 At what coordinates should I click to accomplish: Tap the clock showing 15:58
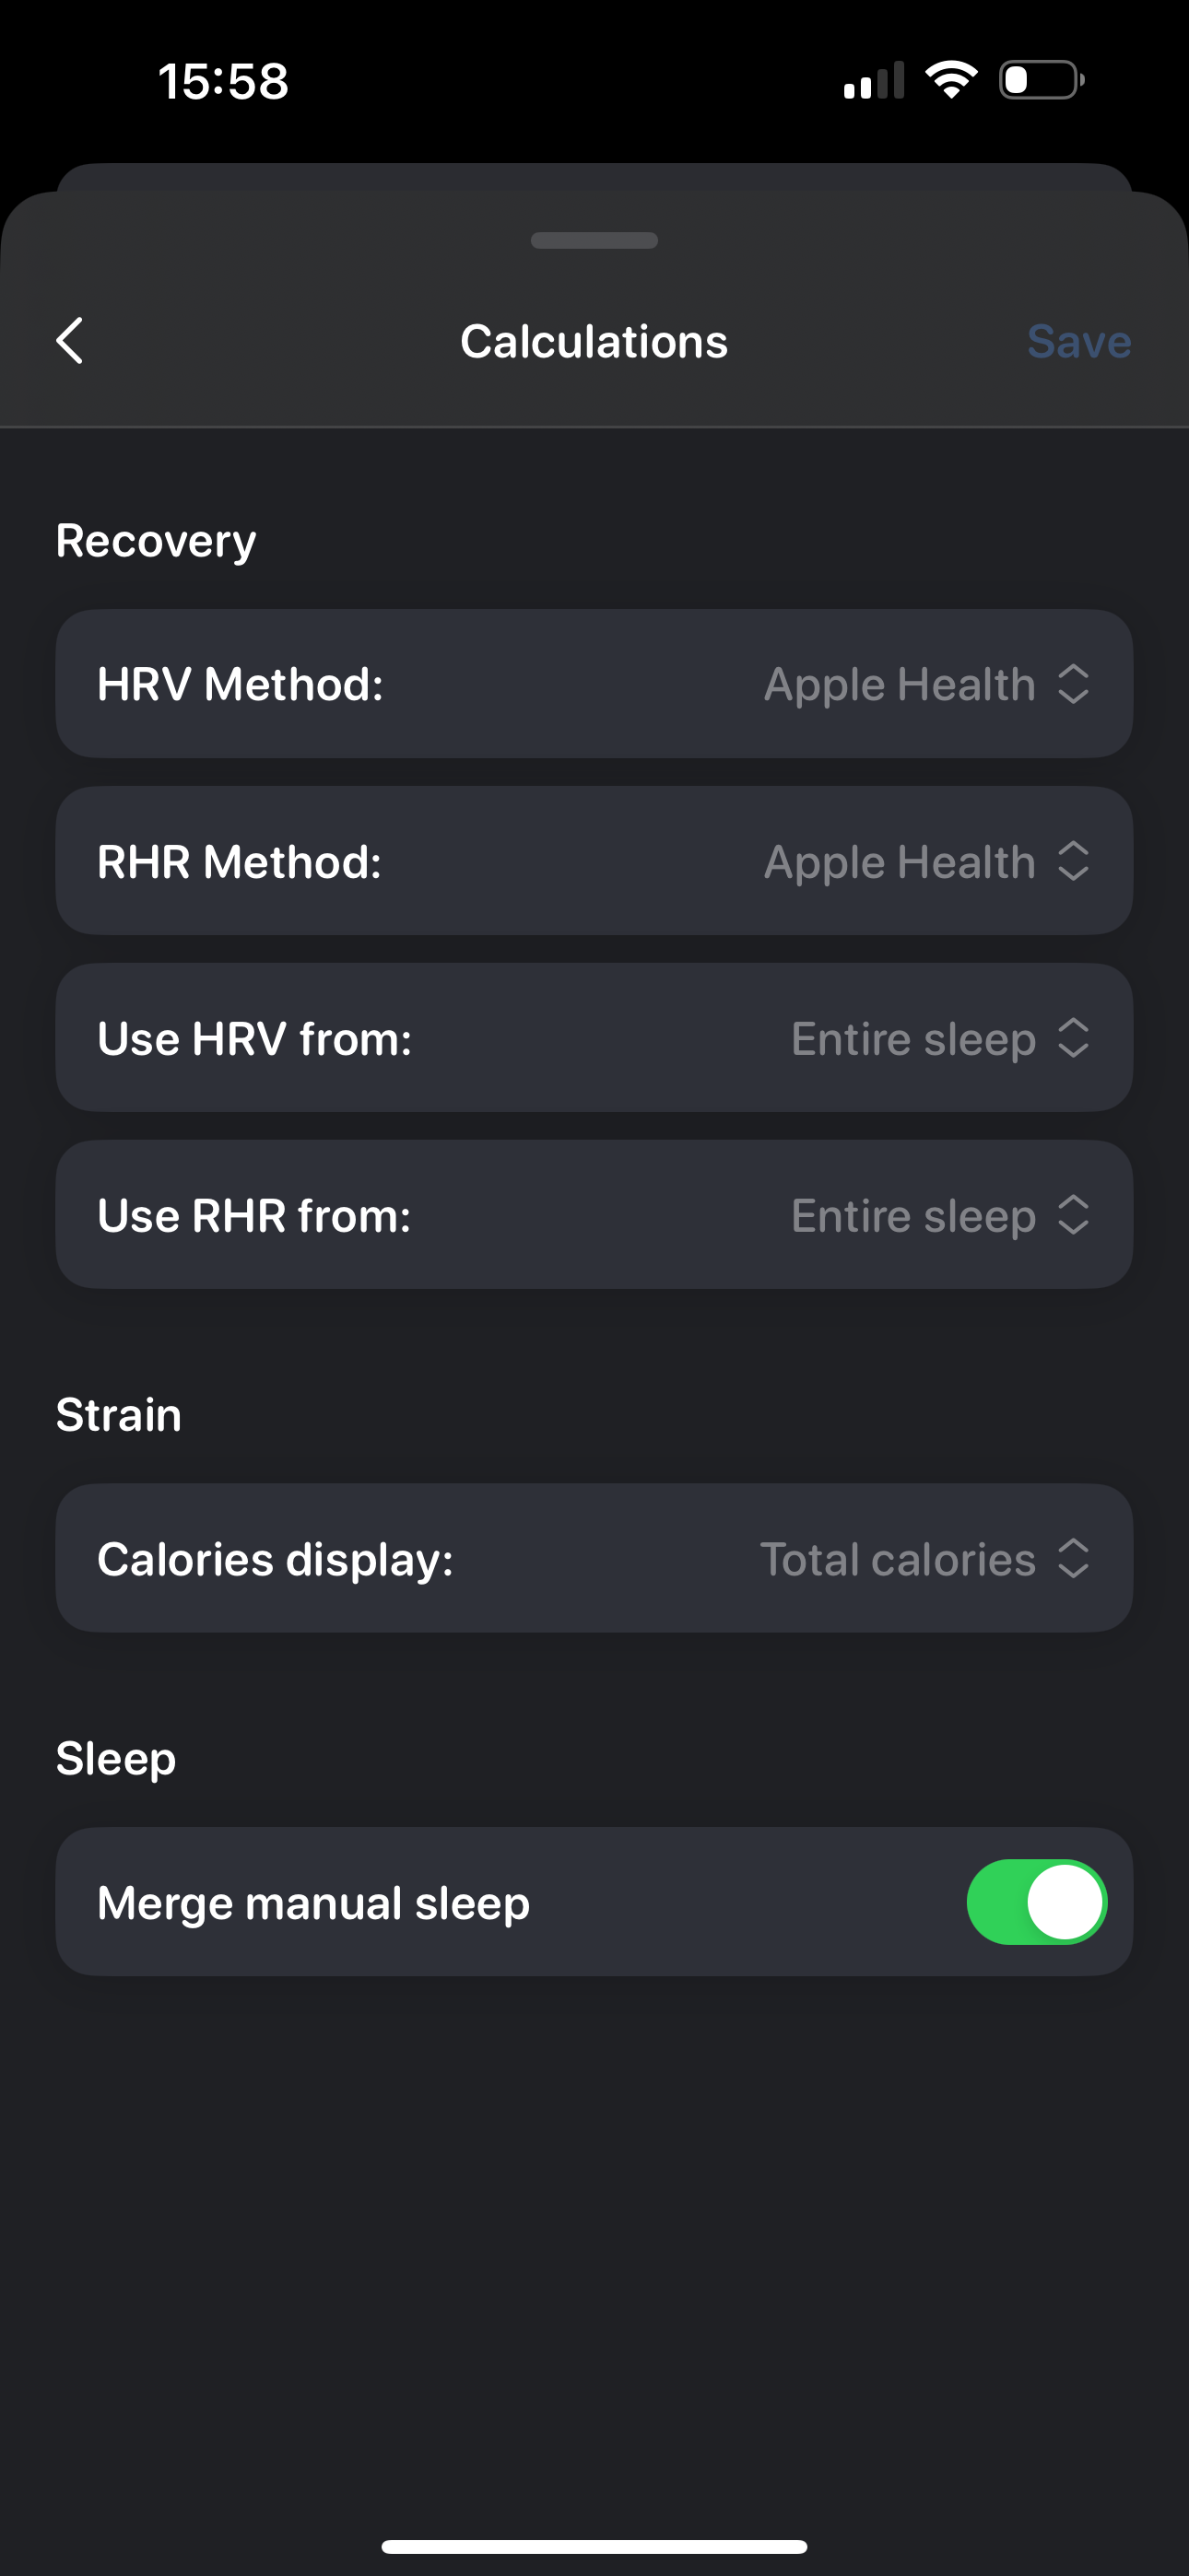[x=223, y=81]
